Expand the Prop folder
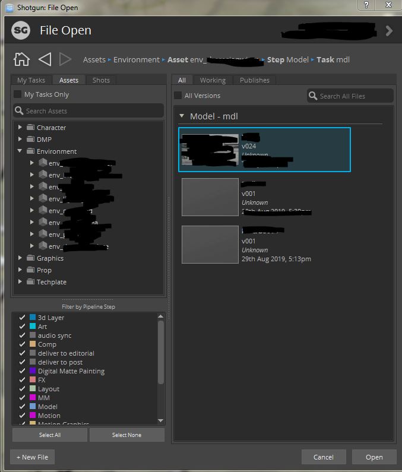 [x=20, y=270]
